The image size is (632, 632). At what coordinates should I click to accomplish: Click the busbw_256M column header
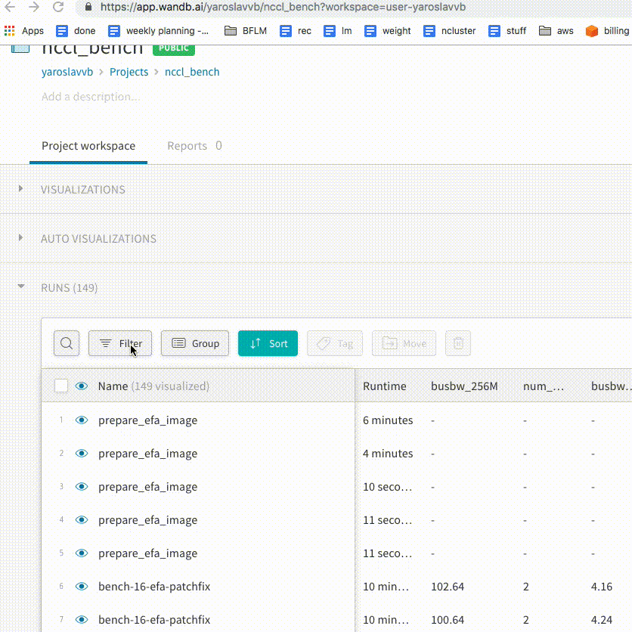464,386
